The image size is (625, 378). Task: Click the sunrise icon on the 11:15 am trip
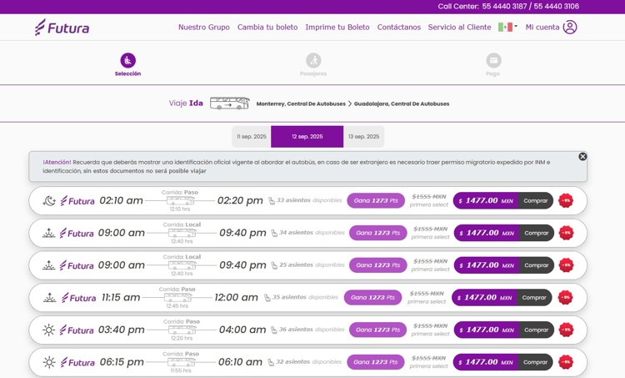(49, 298)
